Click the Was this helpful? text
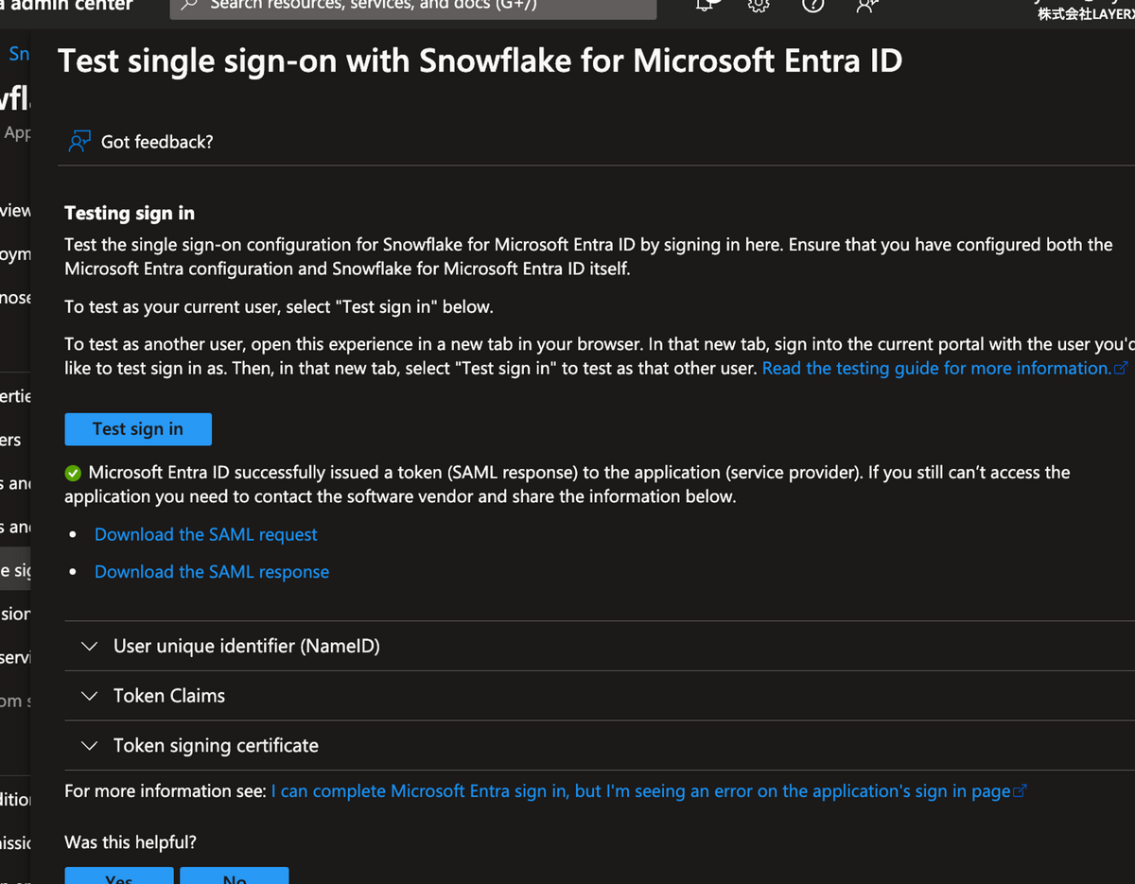Image resolution: width=1135 pixels, height=884 pixels. (131, 841)
